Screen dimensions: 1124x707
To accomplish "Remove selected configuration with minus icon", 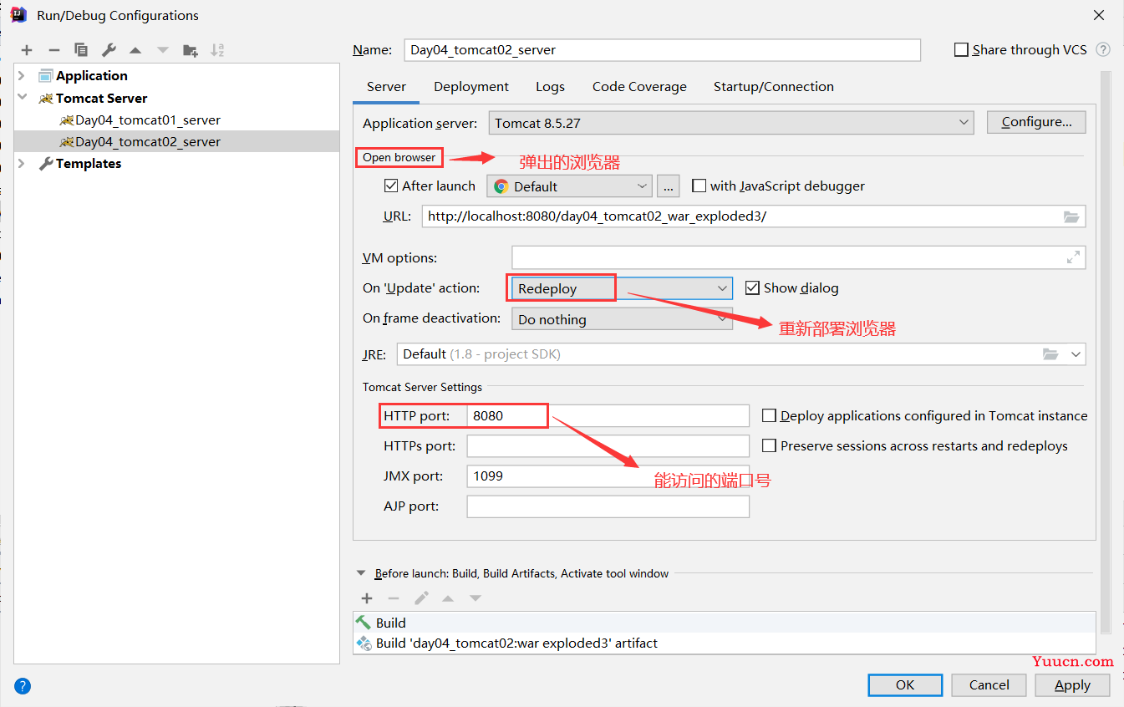I will click(53, 50).
